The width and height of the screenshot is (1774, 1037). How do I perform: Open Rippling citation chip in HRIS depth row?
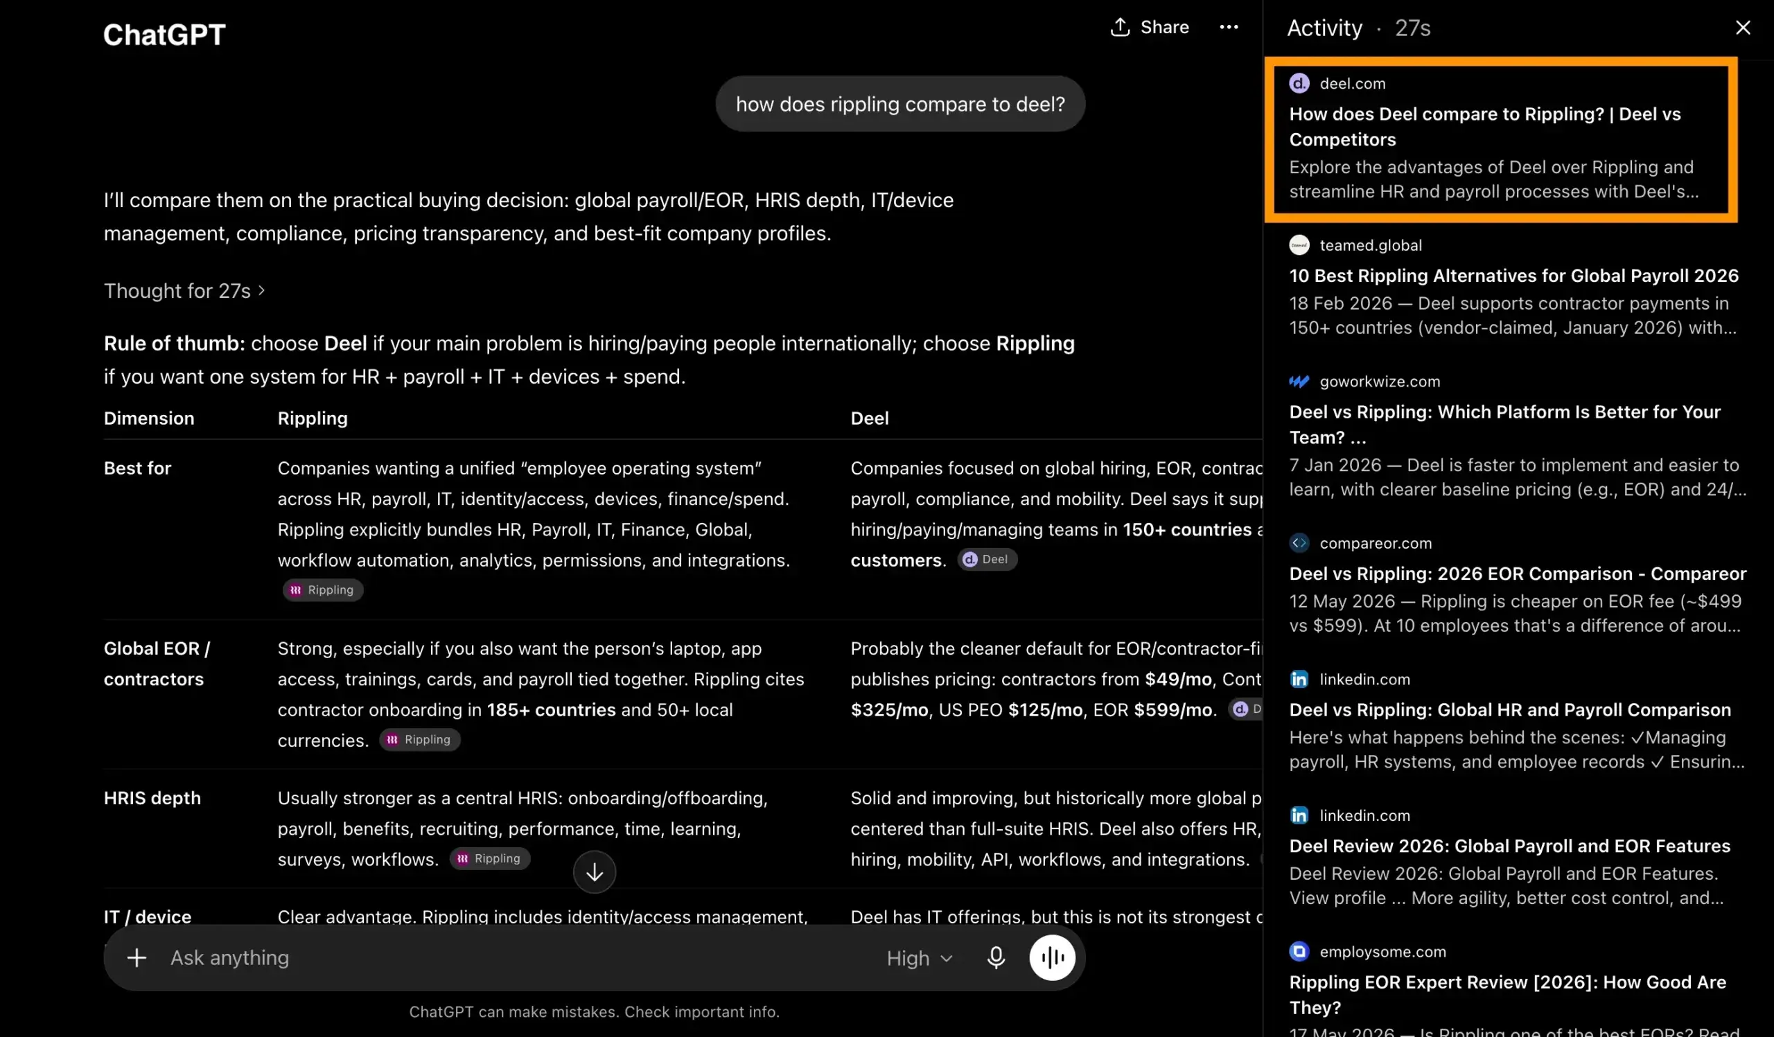tap(490, 858)
